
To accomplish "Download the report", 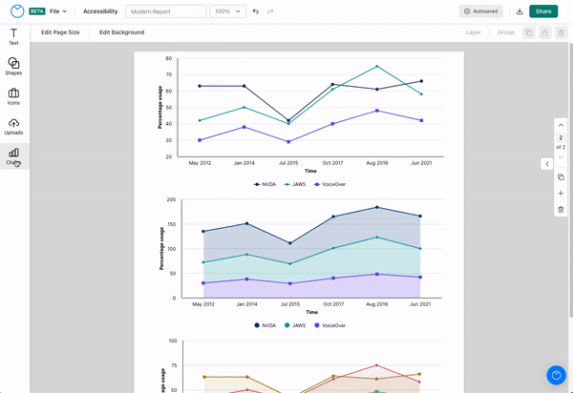I will click(x=520, y=11).
